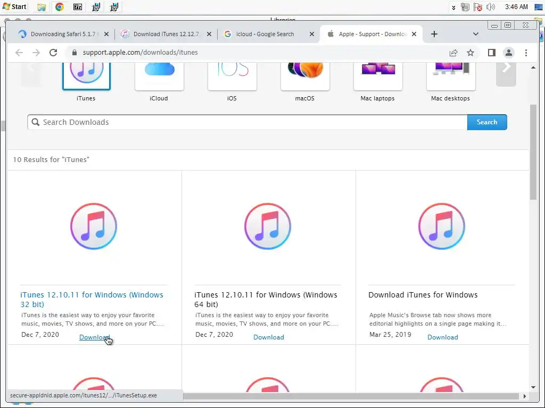Image resolution: width=545 pixels, height=408 pixels.
Task: Click the blue Search button
Action: point(487,122)
